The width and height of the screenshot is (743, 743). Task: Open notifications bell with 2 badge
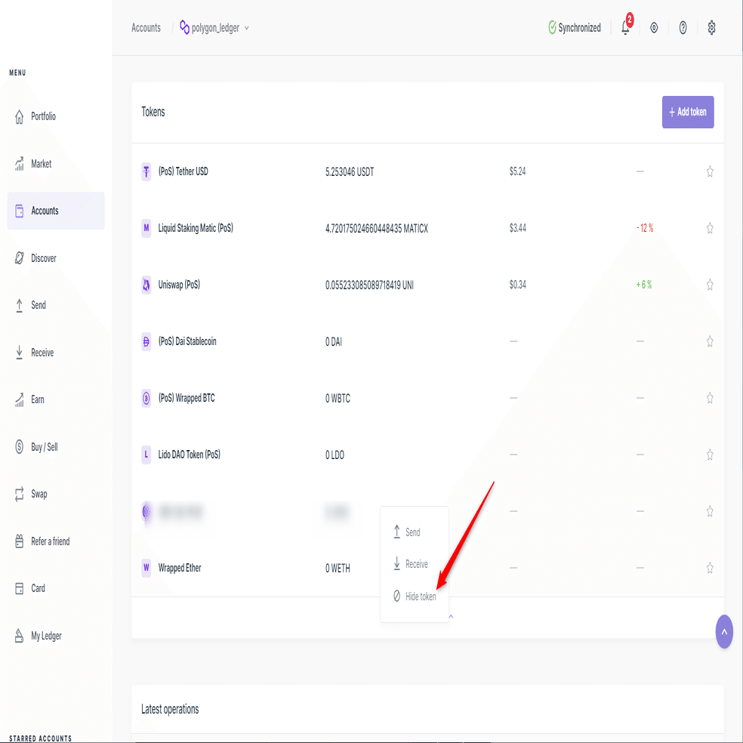point(626,26)
